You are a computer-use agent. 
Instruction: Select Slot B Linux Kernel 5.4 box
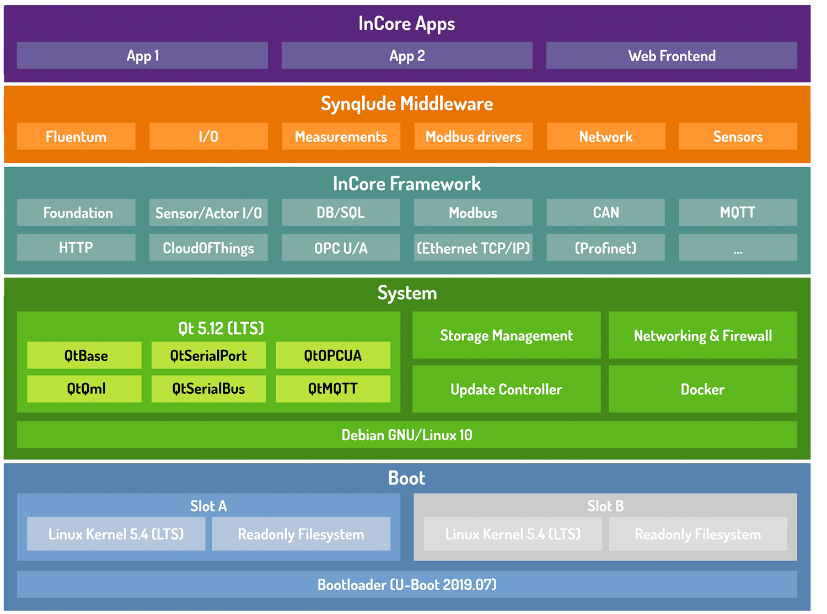pos(513,534)
